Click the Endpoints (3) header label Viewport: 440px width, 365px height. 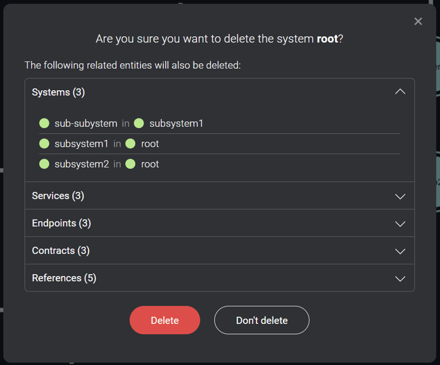[61, 223]
